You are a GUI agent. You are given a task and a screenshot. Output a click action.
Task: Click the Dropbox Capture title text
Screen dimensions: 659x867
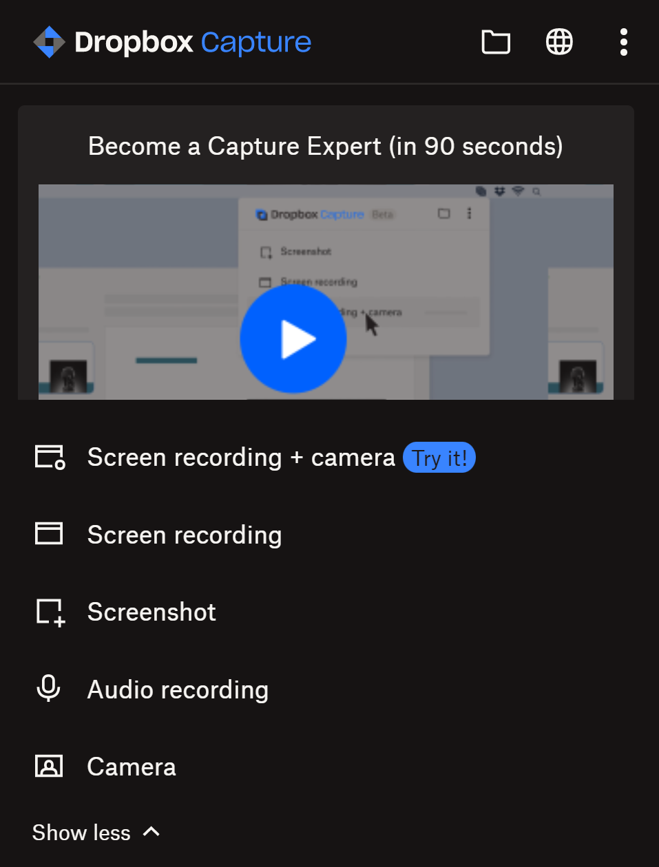pyautogui.click(x=193, y=43)
